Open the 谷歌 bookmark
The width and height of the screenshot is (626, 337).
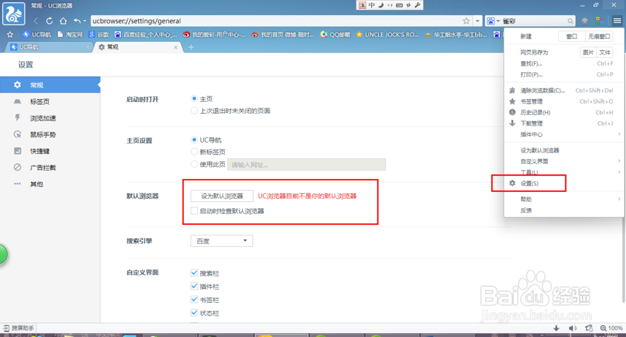tap(99, 34)
